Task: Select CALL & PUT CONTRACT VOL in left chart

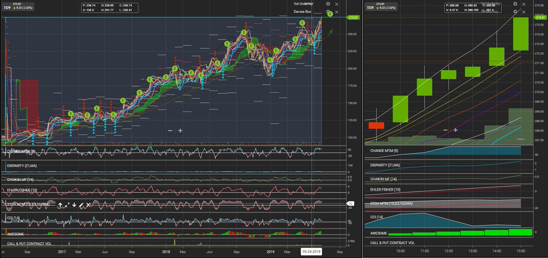Action: (x=29, y=244)
